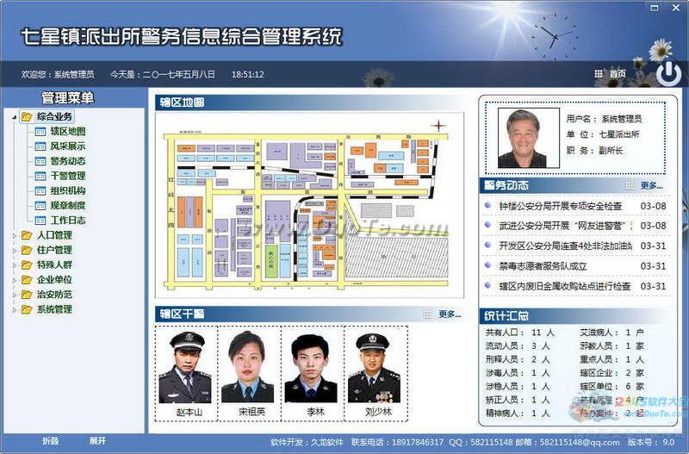Expand the 住户管理 tree node
The height and width of the screenshot is (454, 689).
click(15, 251)
